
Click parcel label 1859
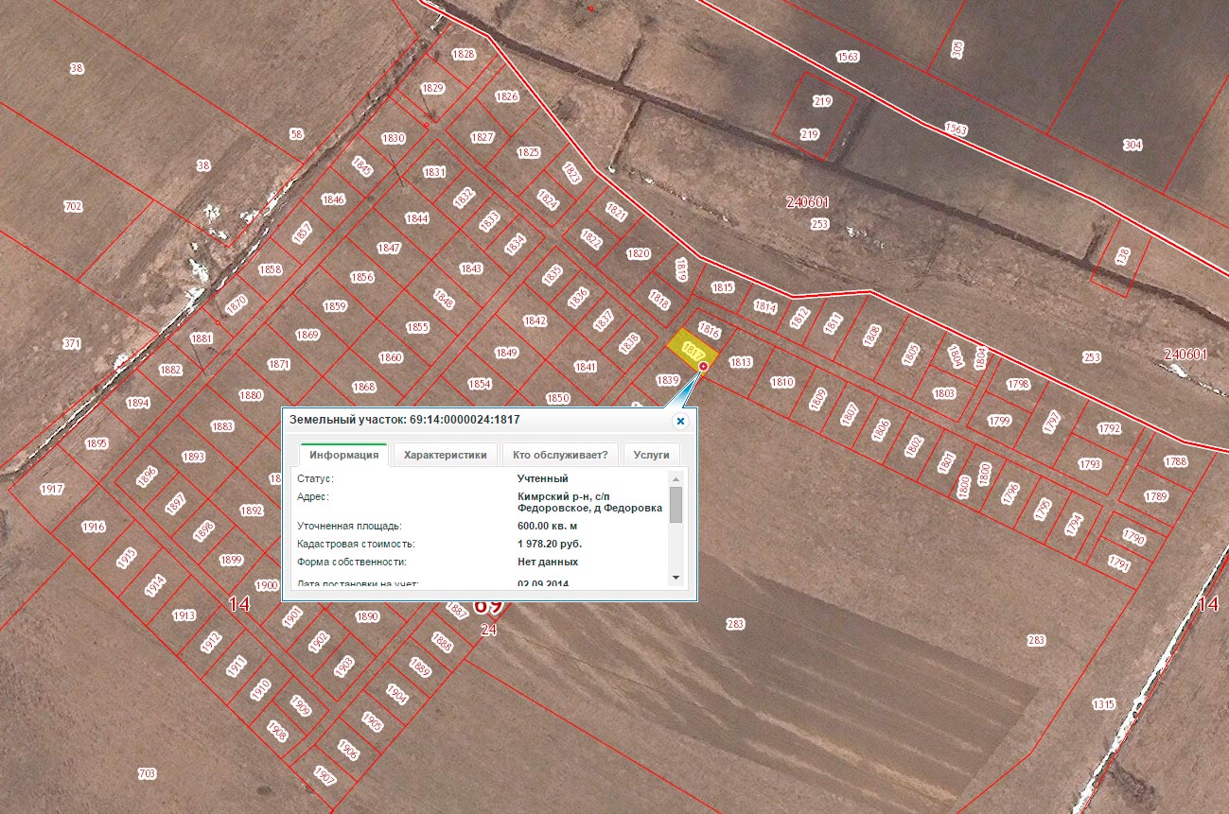click(335, 306)
